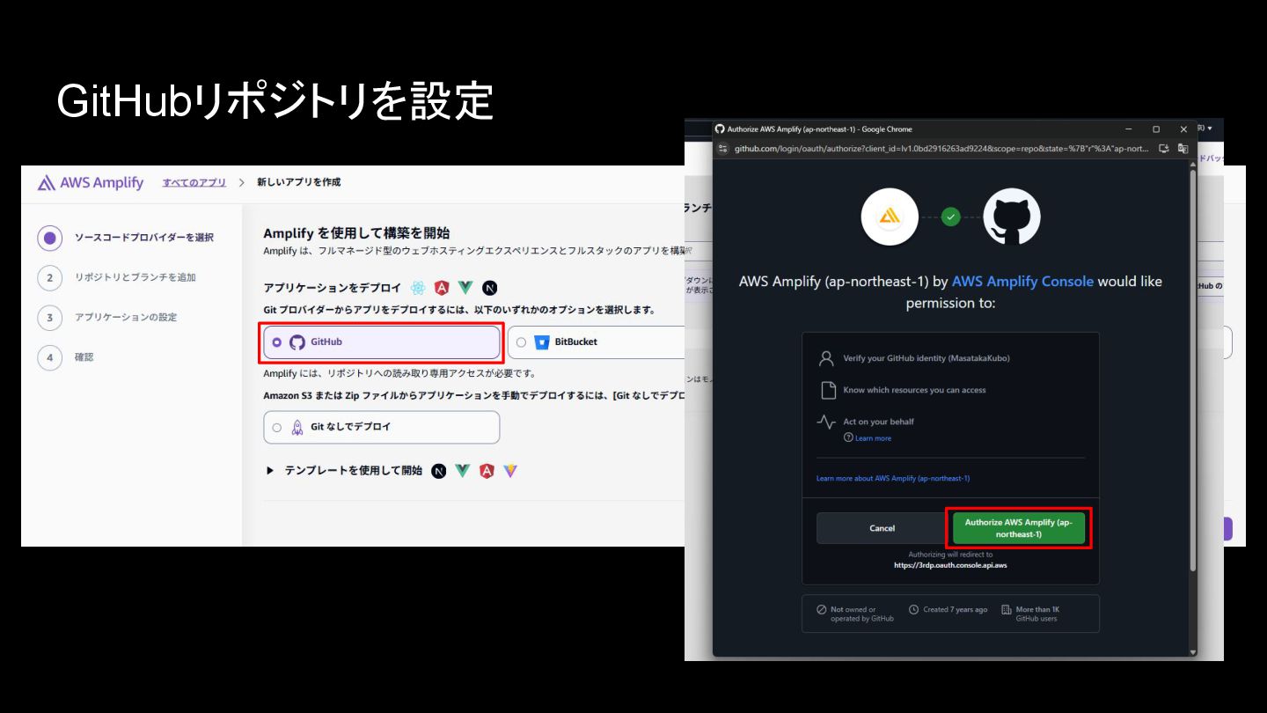Click the step 2 circle in the sidebar
1267x713 pixels.
click(50, 277)
